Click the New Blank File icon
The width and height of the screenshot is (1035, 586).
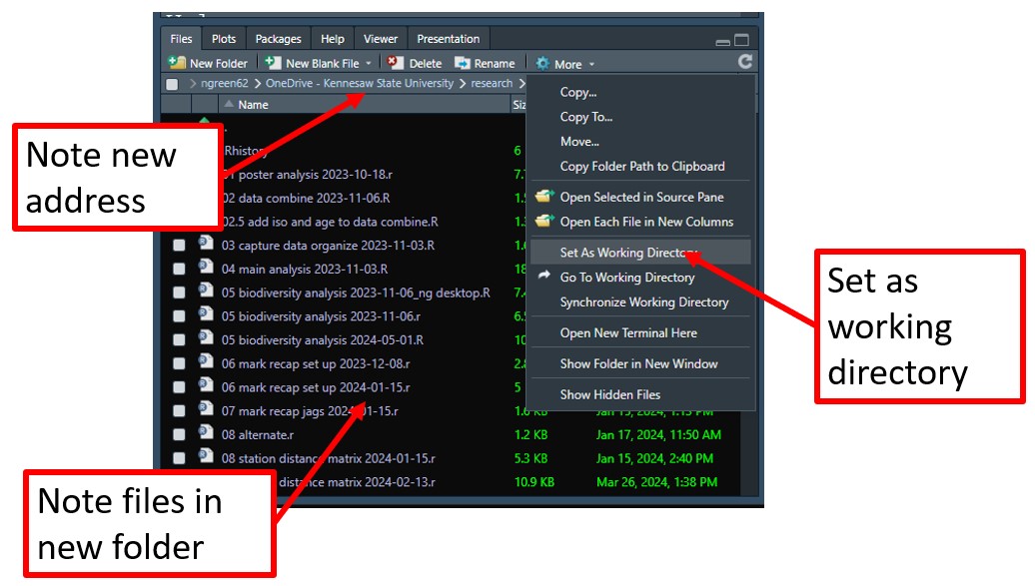tap(273, 63)
